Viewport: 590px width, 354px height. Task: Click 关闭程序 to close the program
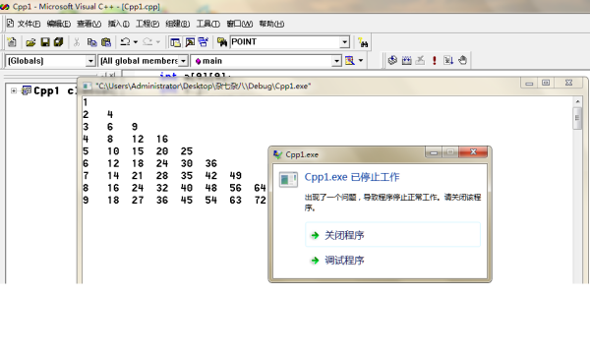point(392,235)
